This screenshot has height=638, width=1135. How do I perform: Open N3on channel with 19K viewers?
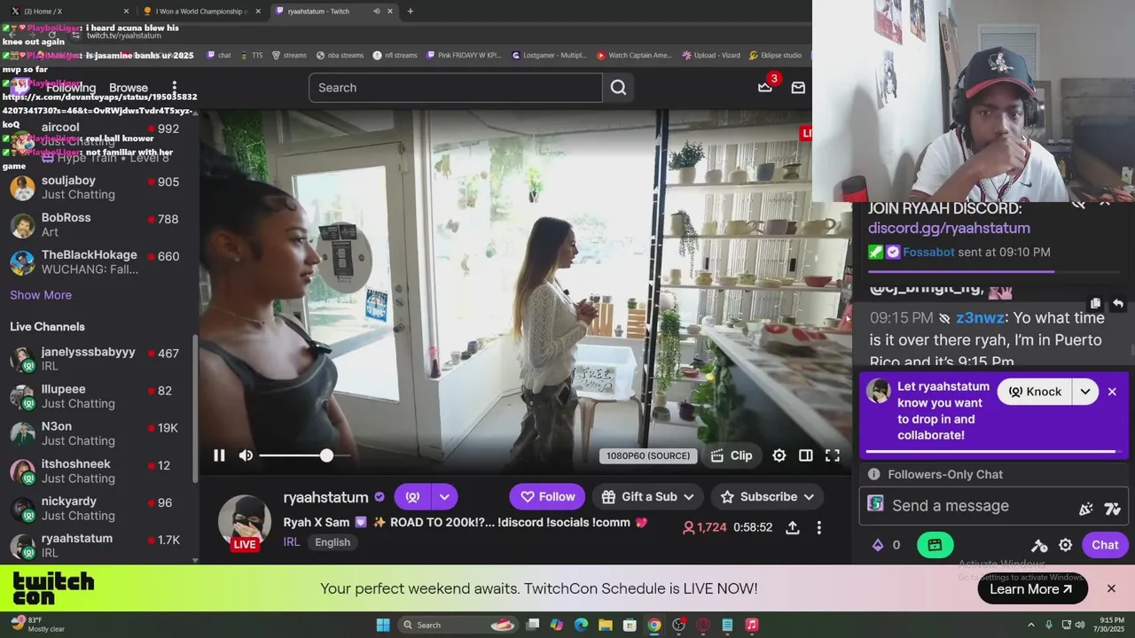(98, 433)
